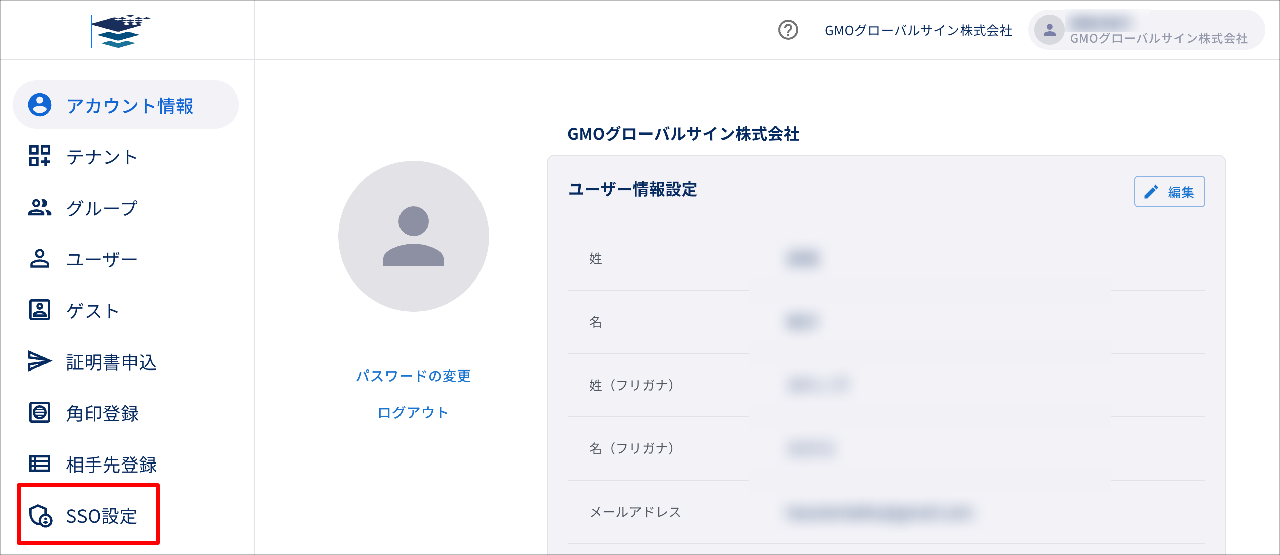Click the blurred 姓（フリガナ） value
Viewport: 1280px width, 555px height.
click(x=819, y=385)
